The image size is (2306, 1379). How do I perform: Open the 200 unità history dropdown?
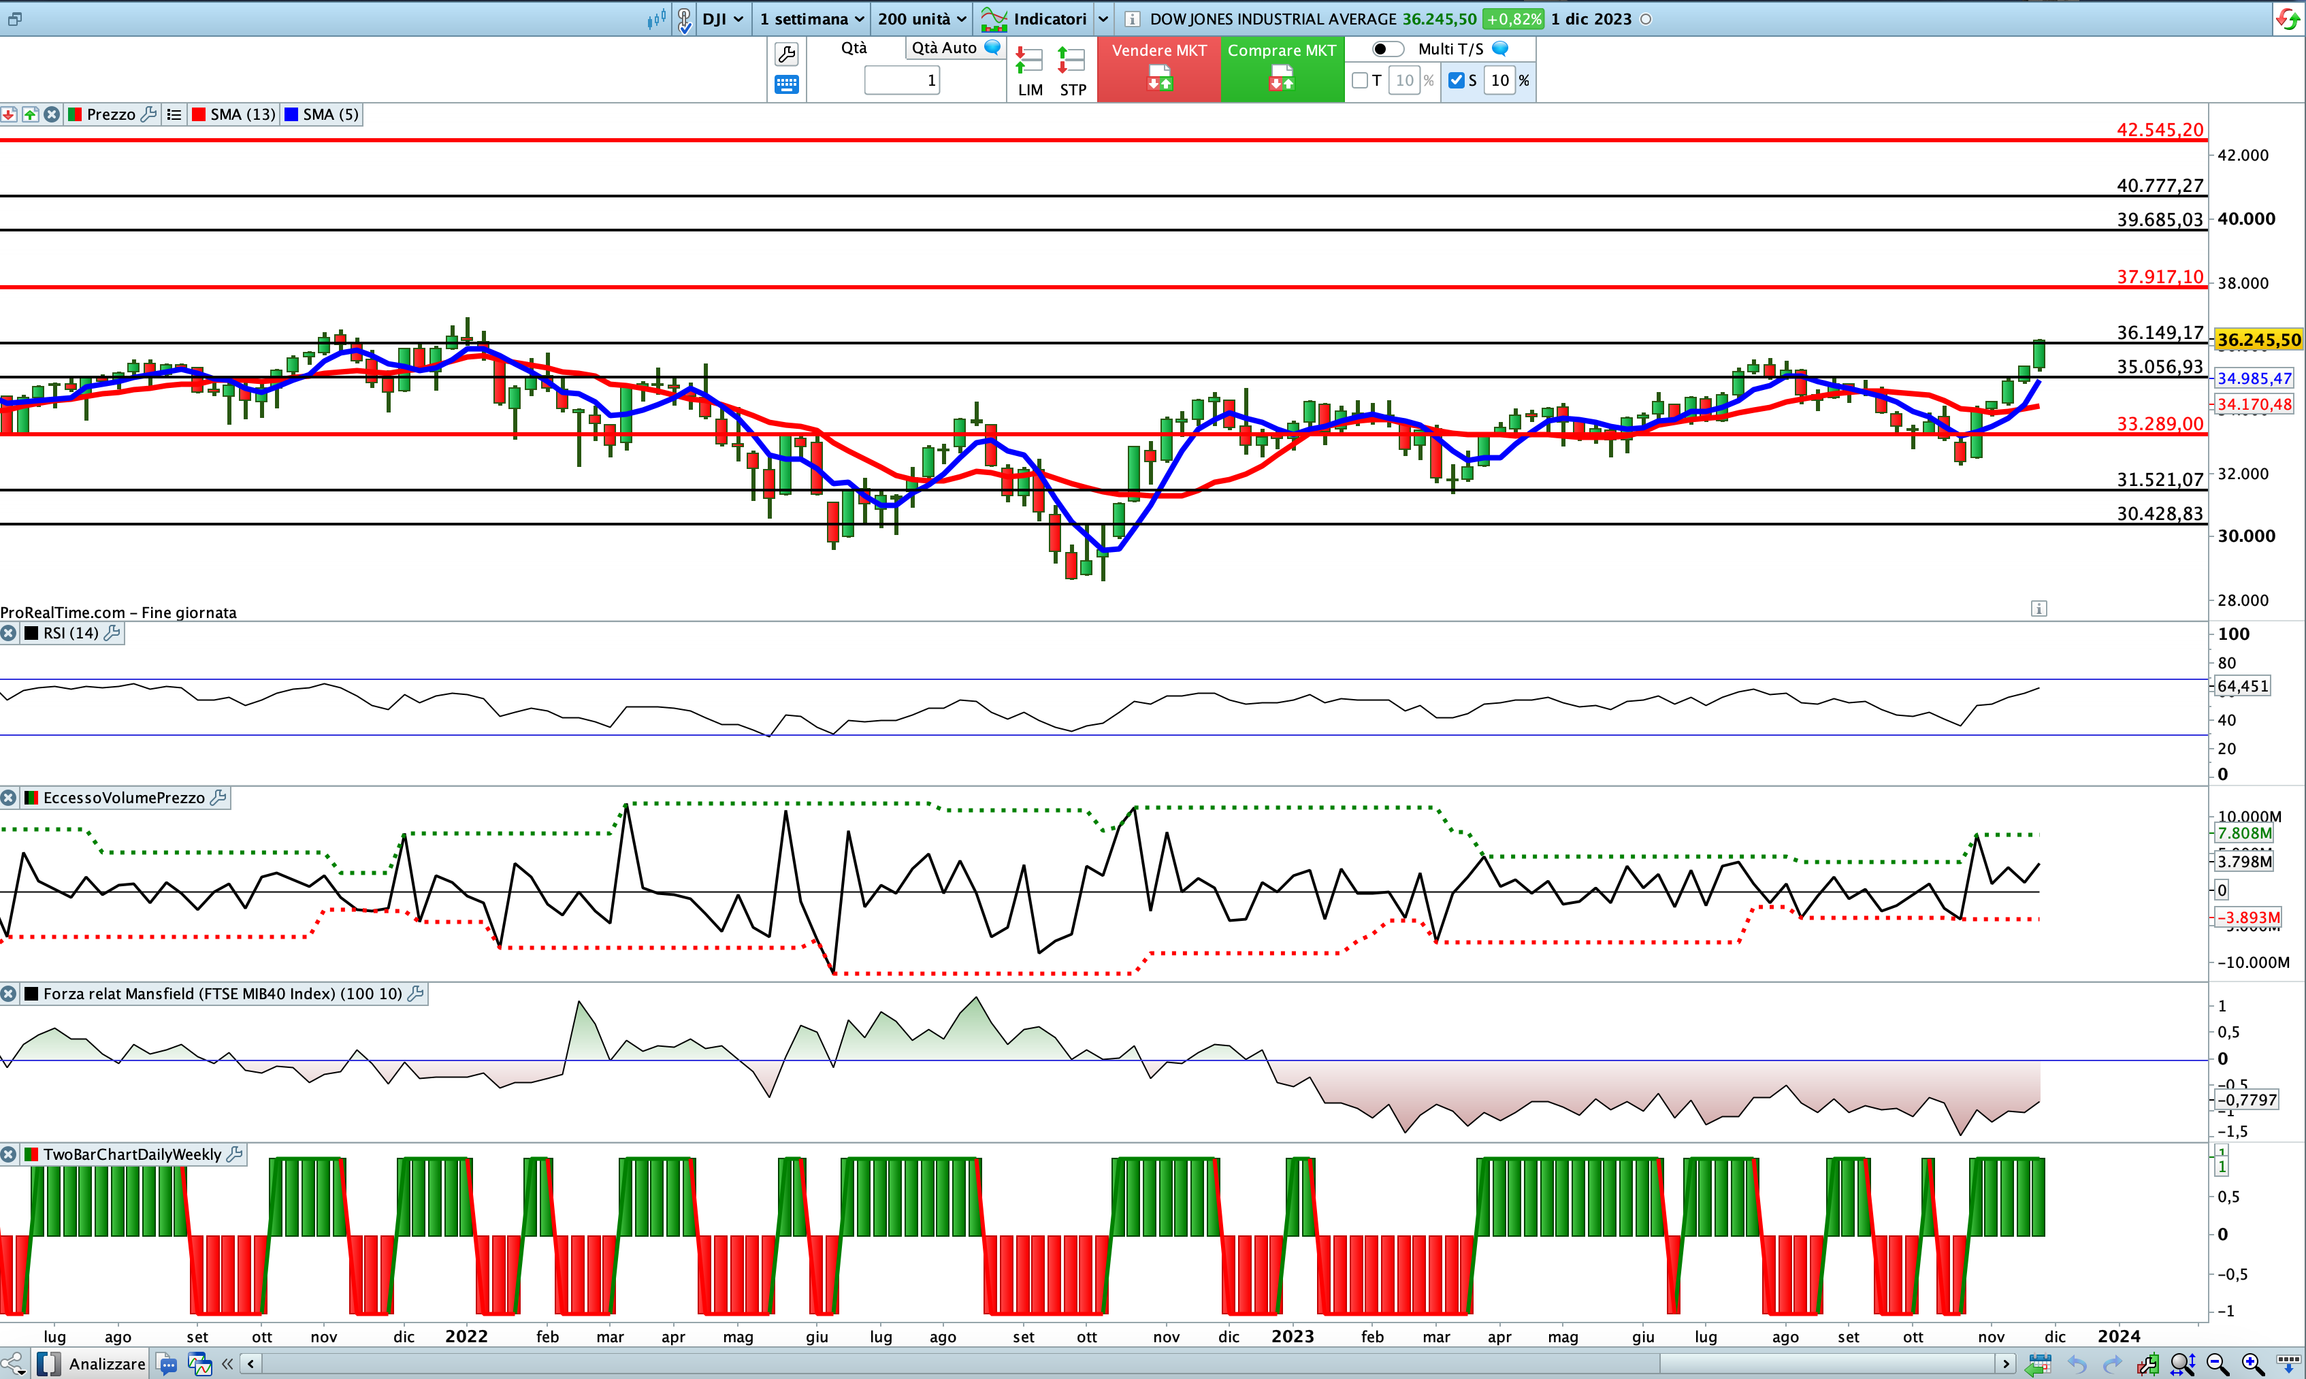point(922,18)
